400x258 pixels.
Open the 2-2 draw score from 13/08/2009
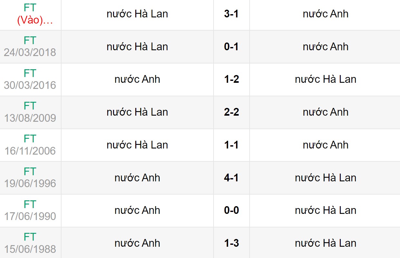pyautogui.click(x=231, y=112)
